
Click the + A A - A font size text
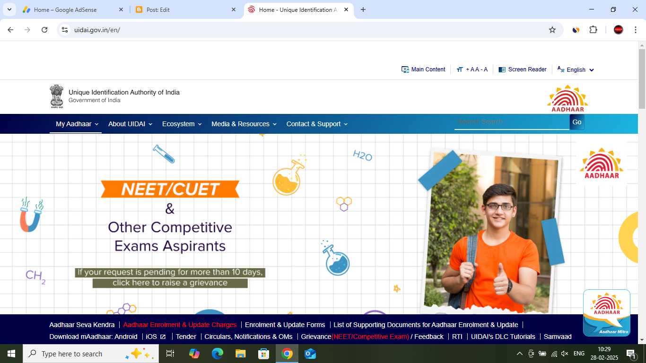477,69
